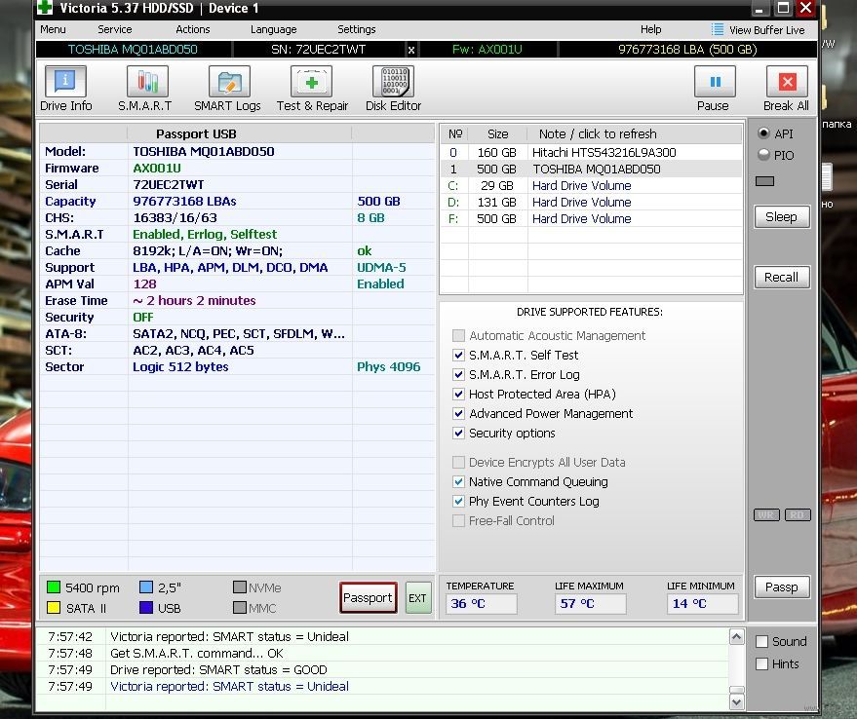Select device 1 TOSHIBA MQ01ABD050 row
The width and height of the screenshot is (857, 719).
click(592, 169)
